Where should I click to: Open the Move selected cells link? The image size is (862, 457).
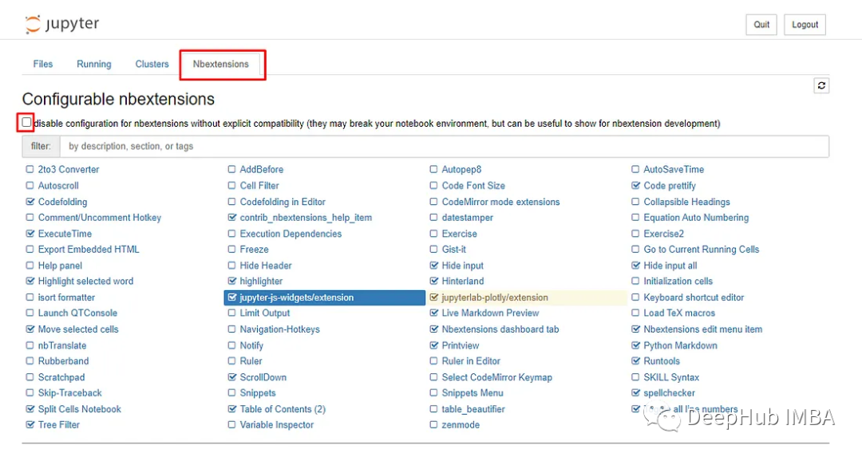(78, 329)
